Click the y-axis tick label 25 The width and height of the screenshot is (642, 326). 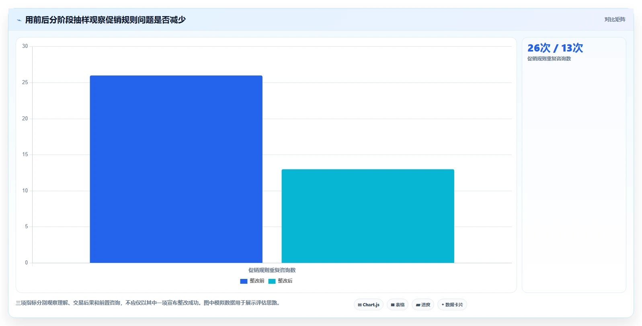(25, 83)
